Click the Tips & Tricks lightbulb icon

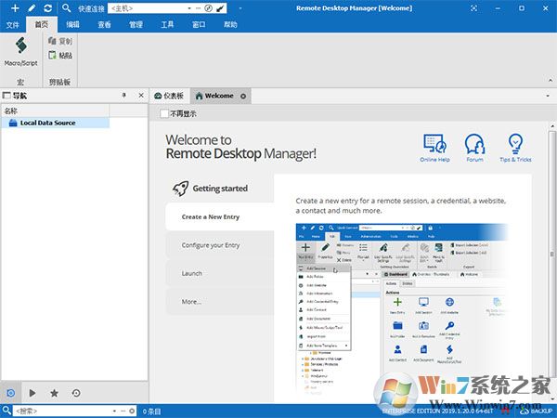(x=516, y=147)
